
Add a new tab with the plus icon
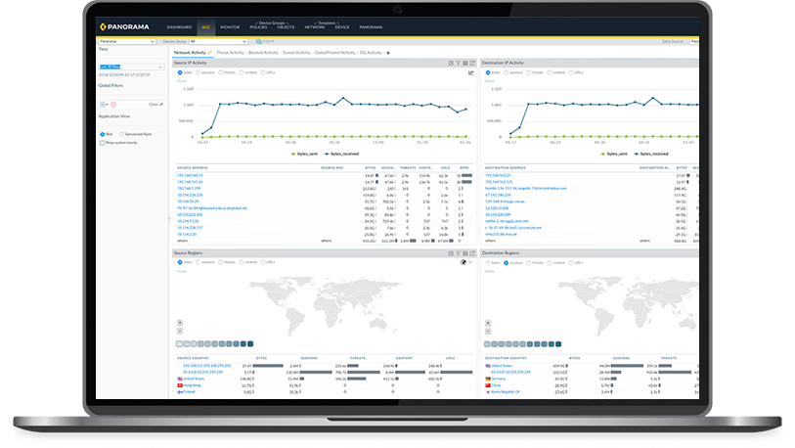[x=388, y=52]
